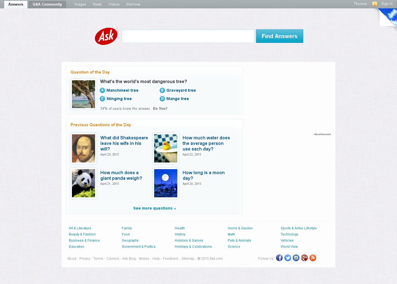397x284 pixels.
Task: Browse the Education category
Action: [76, 247]
